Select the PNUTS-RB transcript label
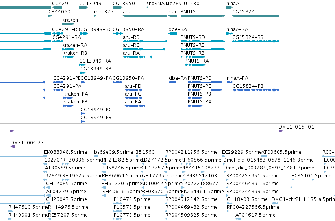Screen dimensions: 335x221 [x=192, y=53]
